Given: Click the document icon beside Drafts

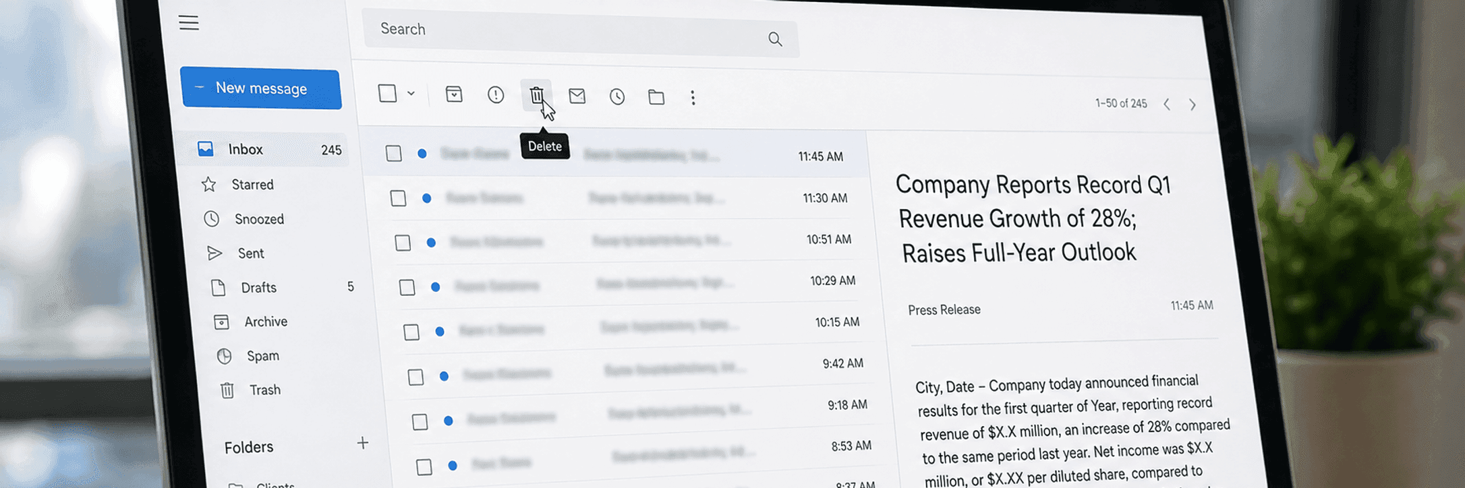Looking at the screenshot, I should pos(219,288).
